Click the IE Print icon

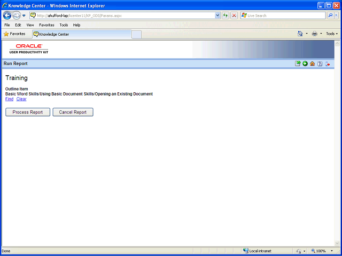[315, 34]
